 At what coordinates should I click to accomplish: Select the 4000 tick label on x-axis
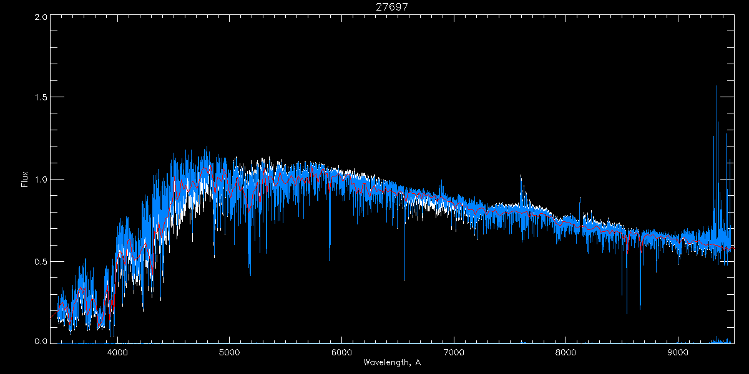[117, 352]
